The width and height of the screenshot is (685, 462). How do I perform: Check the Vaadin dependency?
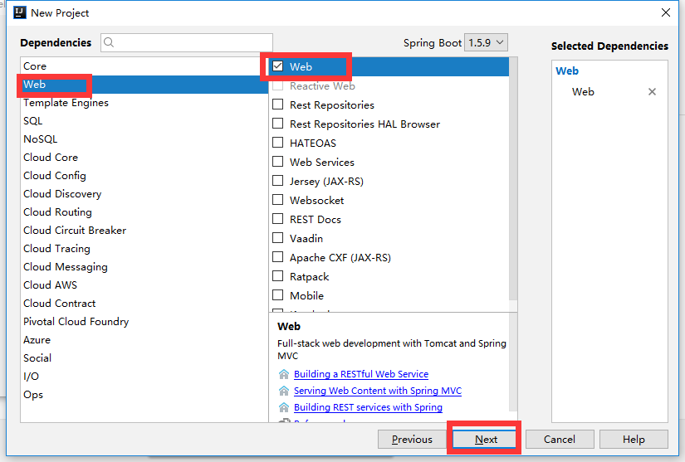(x=278, y=238)
